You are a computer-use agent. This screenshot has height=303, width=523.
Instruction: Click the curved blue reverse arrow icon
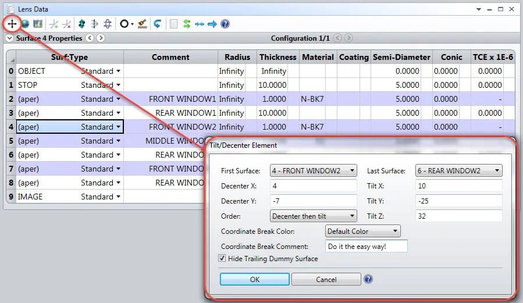point(158,24)
